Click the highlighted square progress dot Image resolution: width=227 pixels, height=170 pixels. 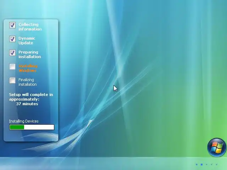pos(201,164)
